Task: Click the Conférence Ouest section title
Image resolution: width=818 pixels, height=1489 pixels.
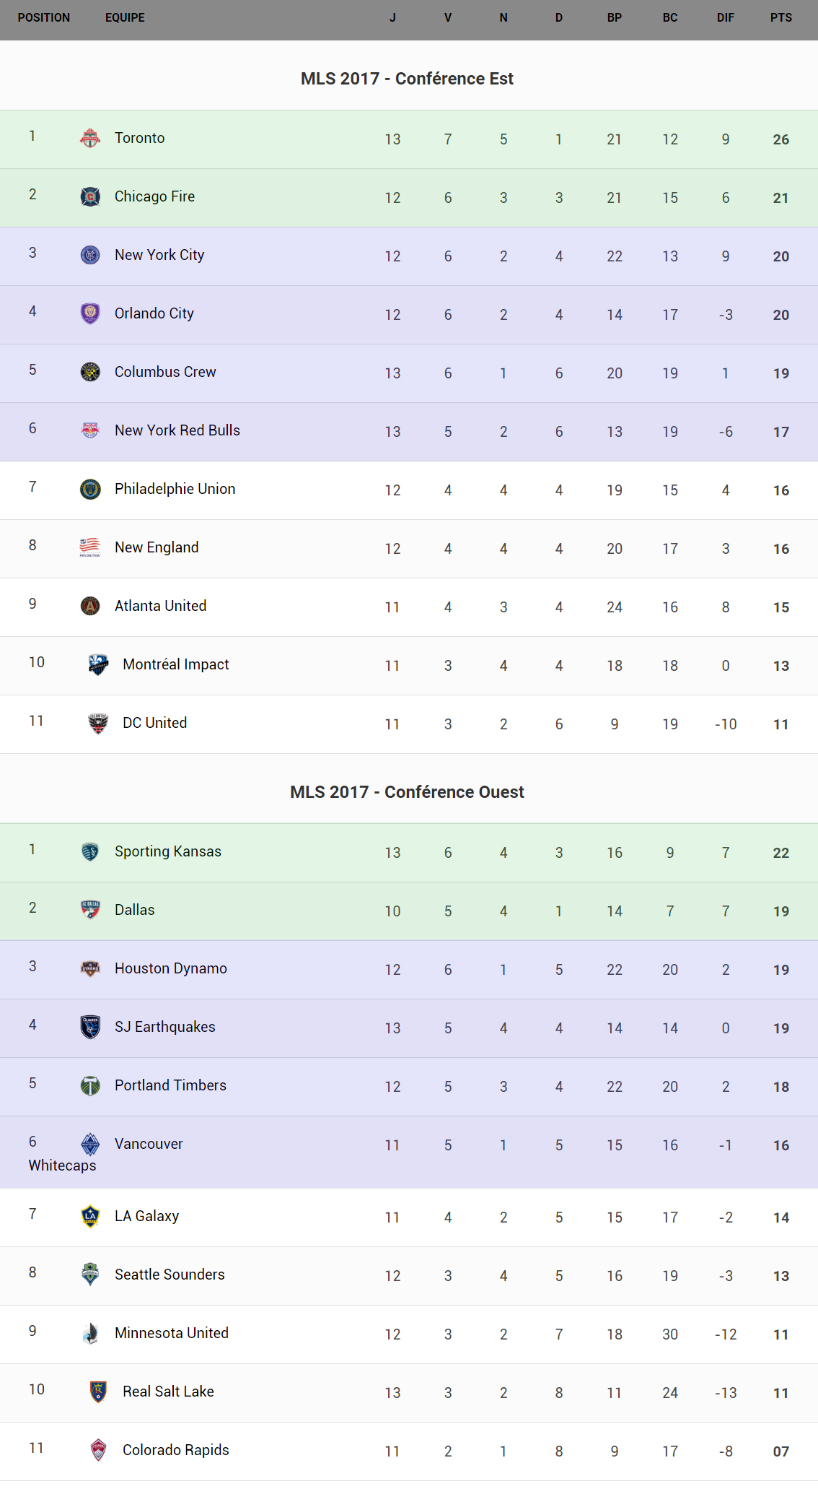Action: (407, 792)
